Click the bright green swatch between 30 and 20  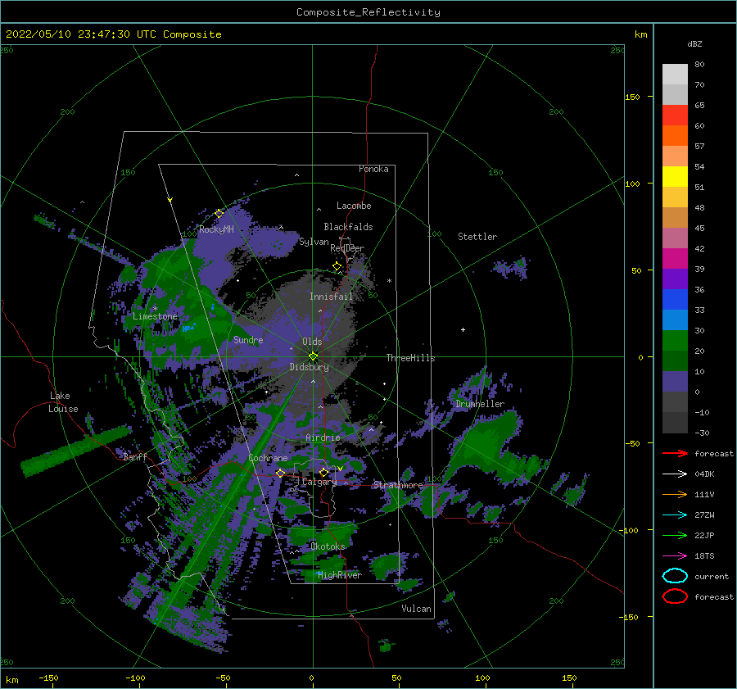pos(675,340)
